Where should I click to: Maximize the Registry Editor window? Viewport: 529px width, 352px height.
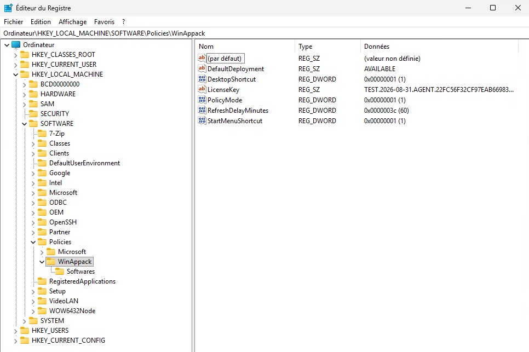[x=493, y=8]
